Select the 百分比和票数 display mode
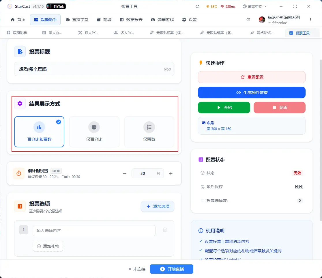This screenshot has width=322, height=278. 39,132
